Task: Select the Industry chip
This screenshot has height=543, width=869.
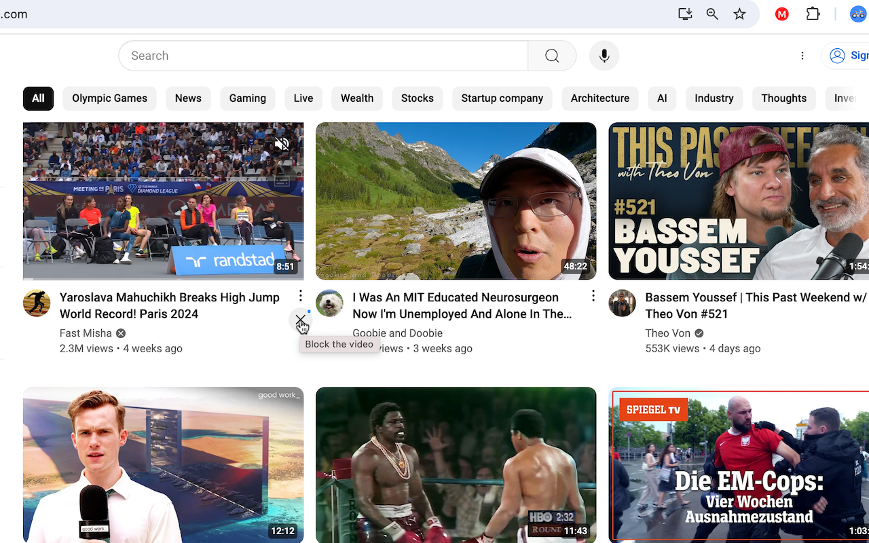Action: (714, 98)
